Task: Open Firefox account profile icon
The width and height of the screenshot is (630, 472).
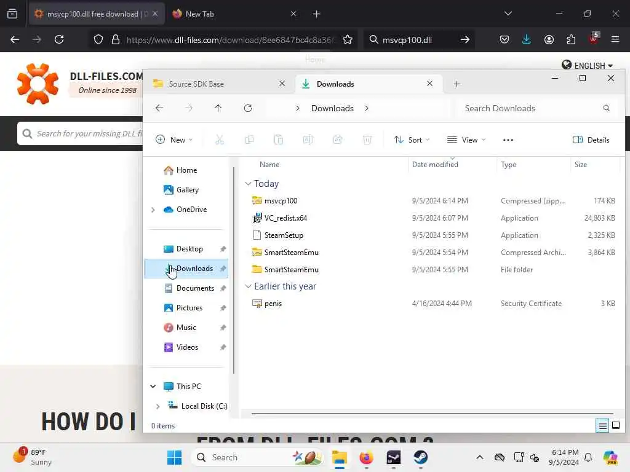Action: coord(549,39)
